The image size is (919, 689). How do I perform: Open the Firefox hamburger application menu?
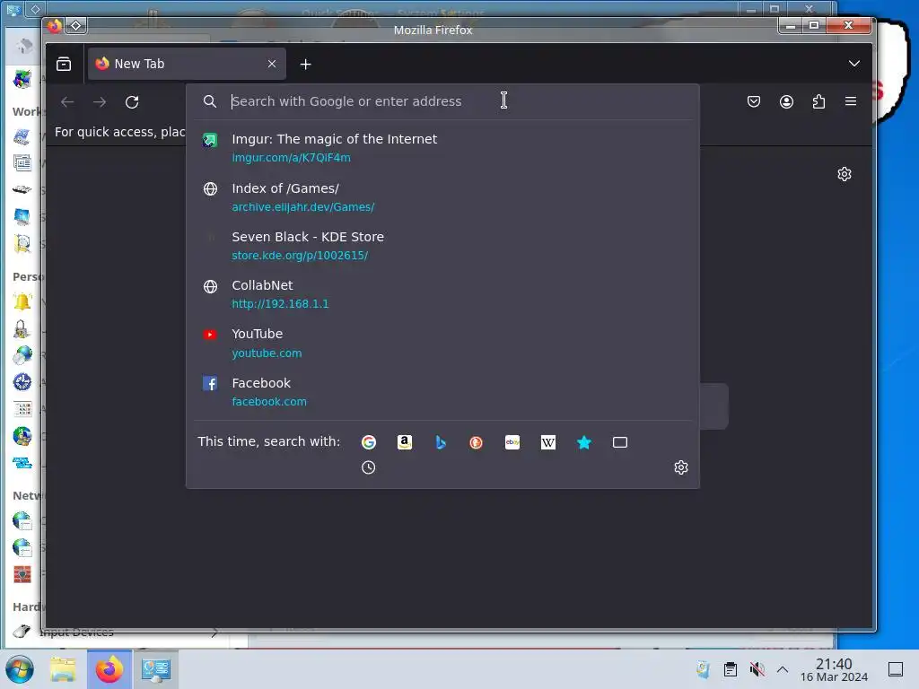click(x=851, y=101)
